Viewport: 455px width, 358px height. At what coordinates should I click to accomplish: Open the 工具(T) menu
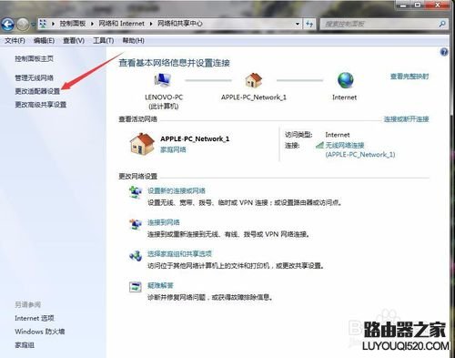click(x=103, y=40)
